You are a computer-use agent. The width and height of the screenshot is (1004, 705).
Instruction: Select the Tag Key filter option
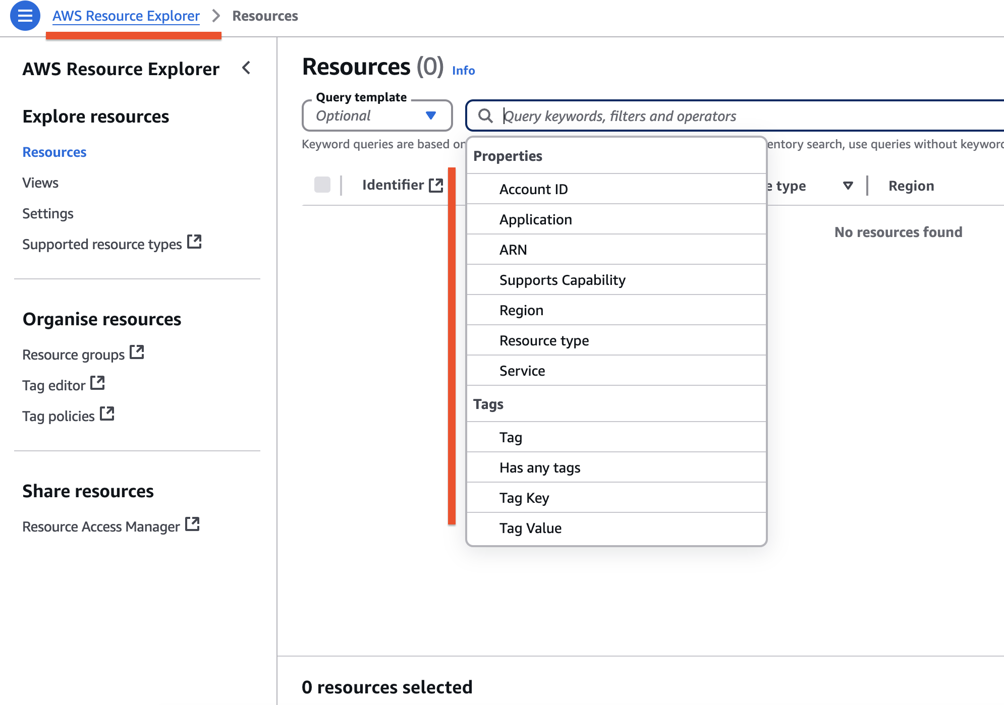point(524,498)
